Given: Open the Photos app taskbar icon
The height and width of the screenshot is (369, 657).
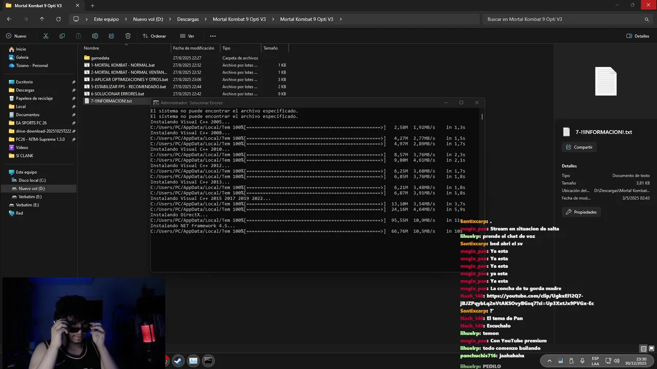Looking at the screenshot, I should coord(193,361).
